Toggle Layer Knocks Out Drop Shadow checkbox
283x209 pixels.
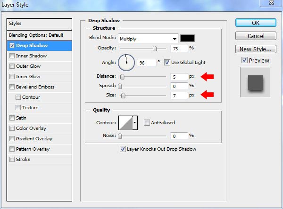pos(123,149)
